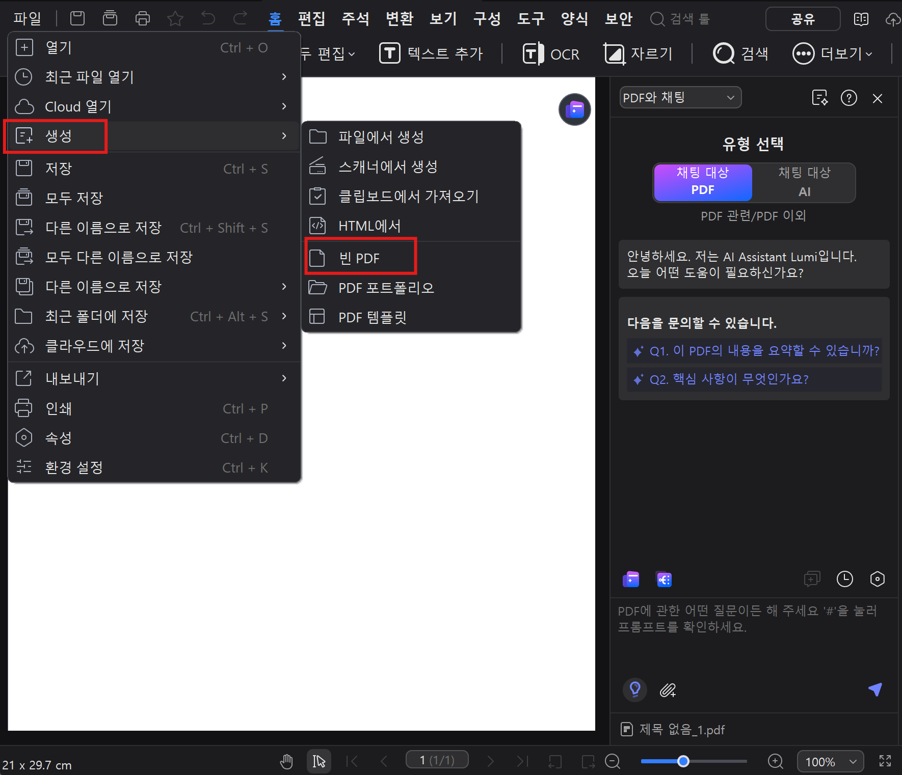Select PDF 템플릿 menu item
902x775 pixels.
(x=412, y=317)
